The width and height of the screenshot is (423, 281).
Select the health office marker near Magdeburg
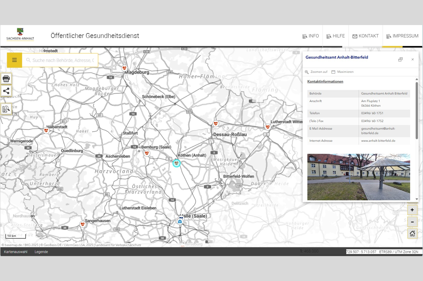(x=124, y=68)
